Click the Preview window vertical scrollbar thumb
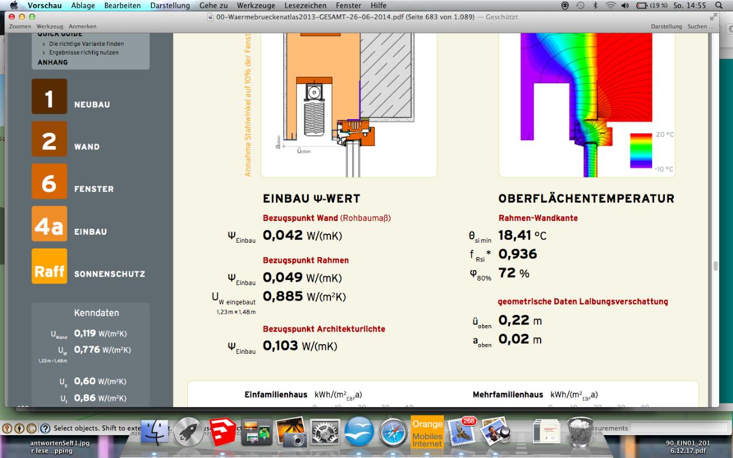 (x=715, y=266)
